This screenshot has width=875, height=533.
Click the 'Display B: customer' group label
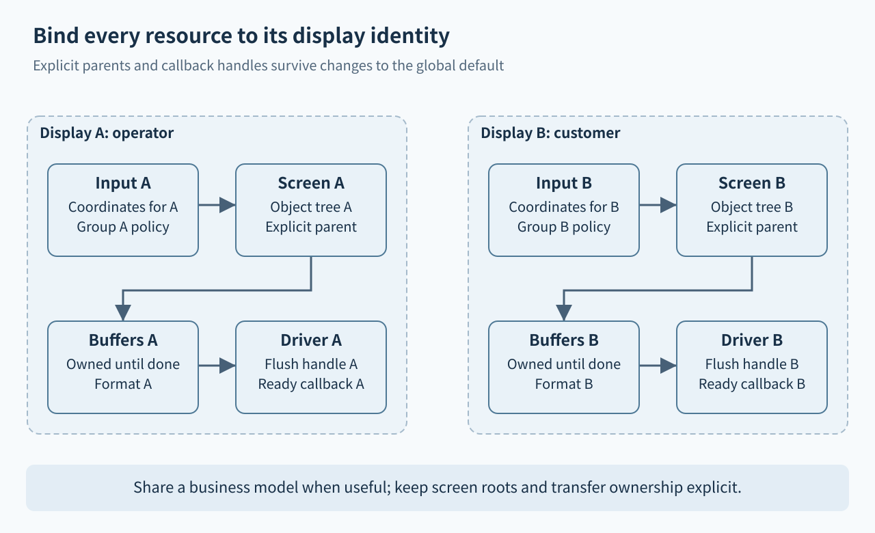click(550, 133)
